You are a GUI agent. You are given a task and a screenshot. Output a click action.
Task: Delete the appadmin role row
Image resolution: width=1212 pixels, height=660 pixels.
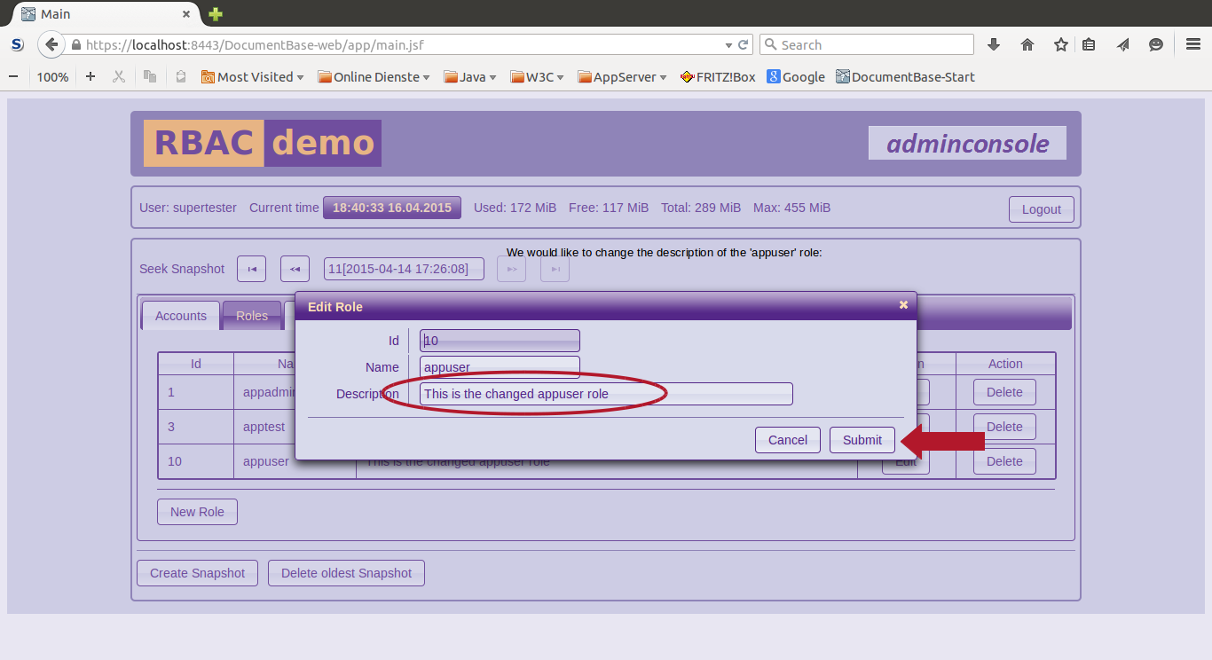point(1004,392)
